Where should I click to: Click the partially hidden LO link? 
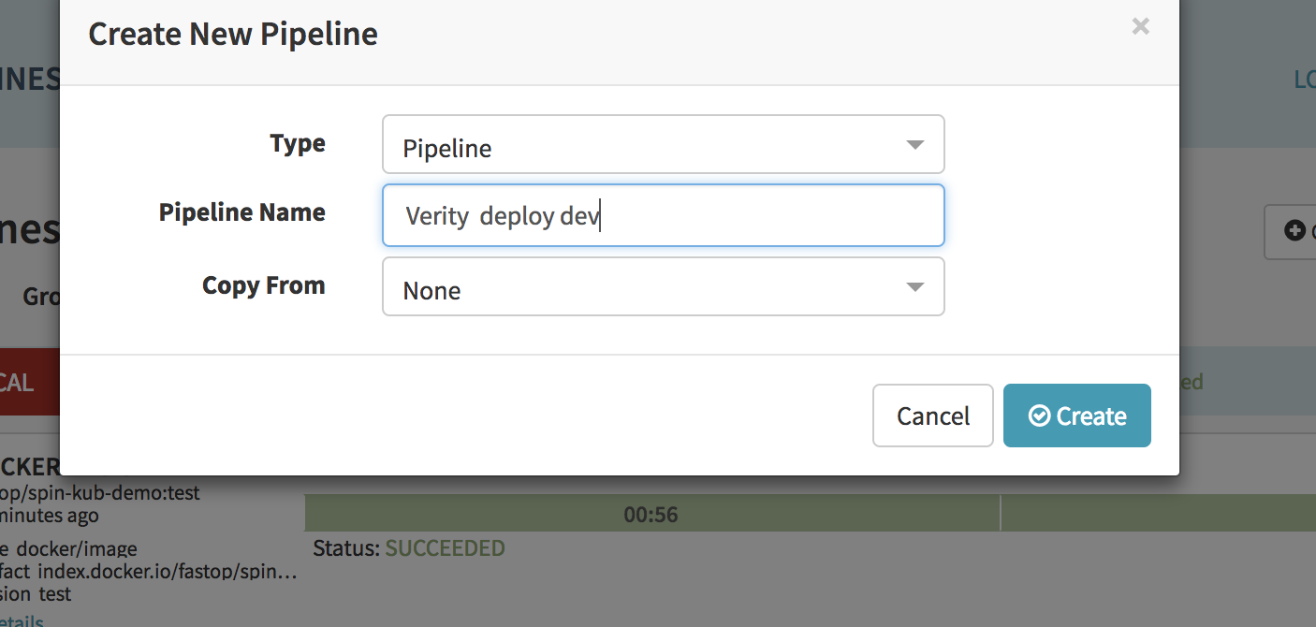coord(1304,80)
